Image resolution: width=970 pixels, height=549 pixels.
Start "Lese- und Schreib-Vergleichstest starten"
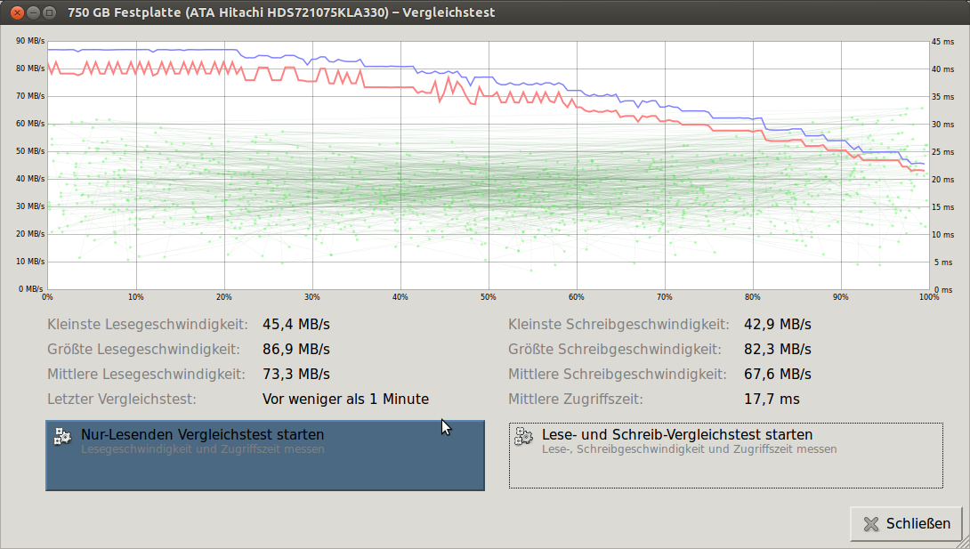point(725,455)
